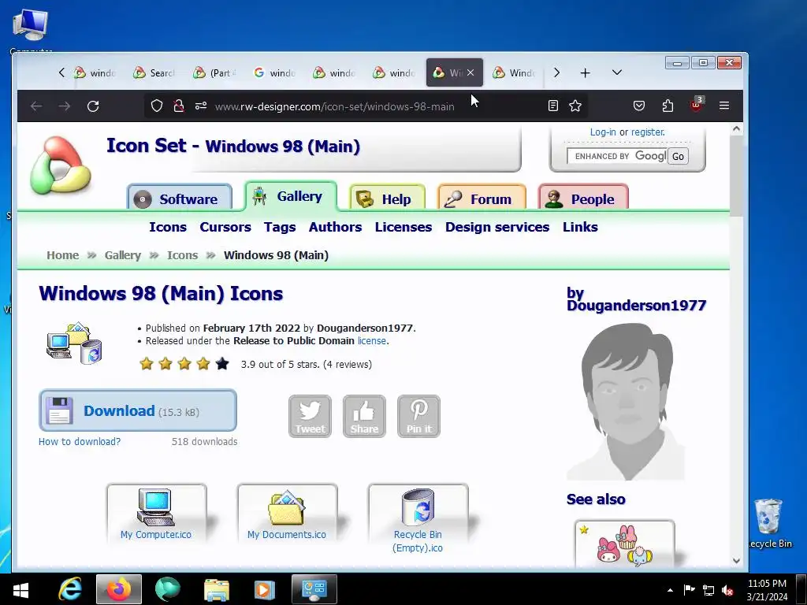Open the Authors submenu link

(x=335, y=227)
